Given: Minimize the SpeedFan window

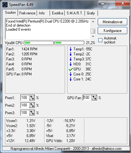Looking at the screenshot, I should point(103,4).
